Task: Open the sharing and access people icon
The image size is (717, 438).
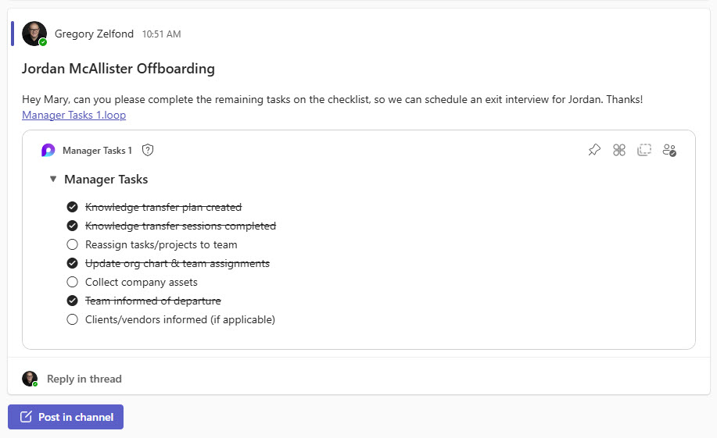Action: (x=669, y=150)
